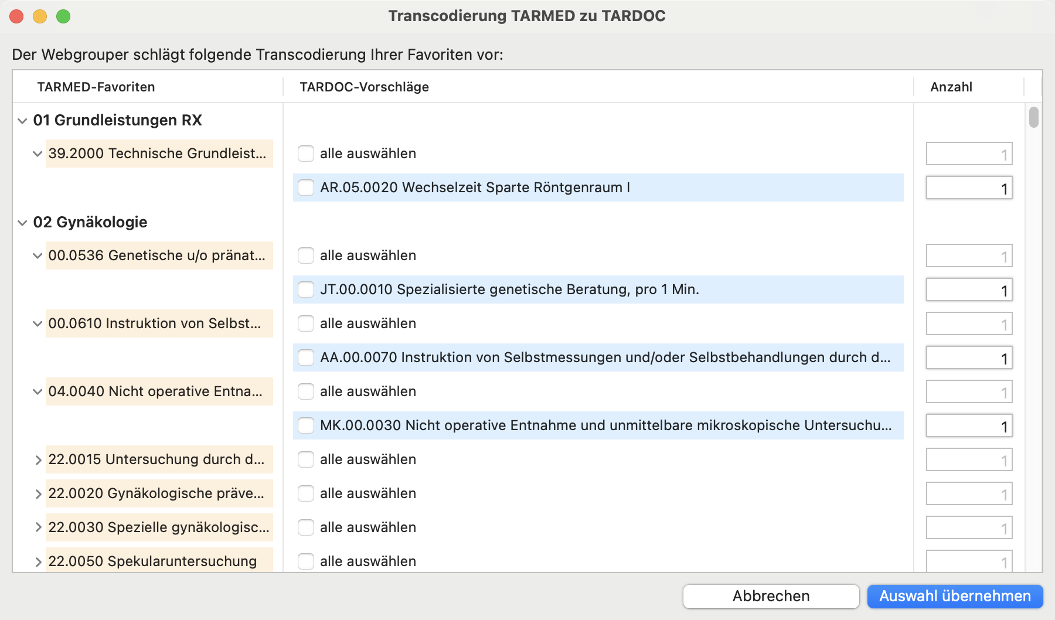Check JT.00.0010 Spezialisierte genetische Beratung
This screenshot has width=1055, height=620.
(x=305, y=289)
